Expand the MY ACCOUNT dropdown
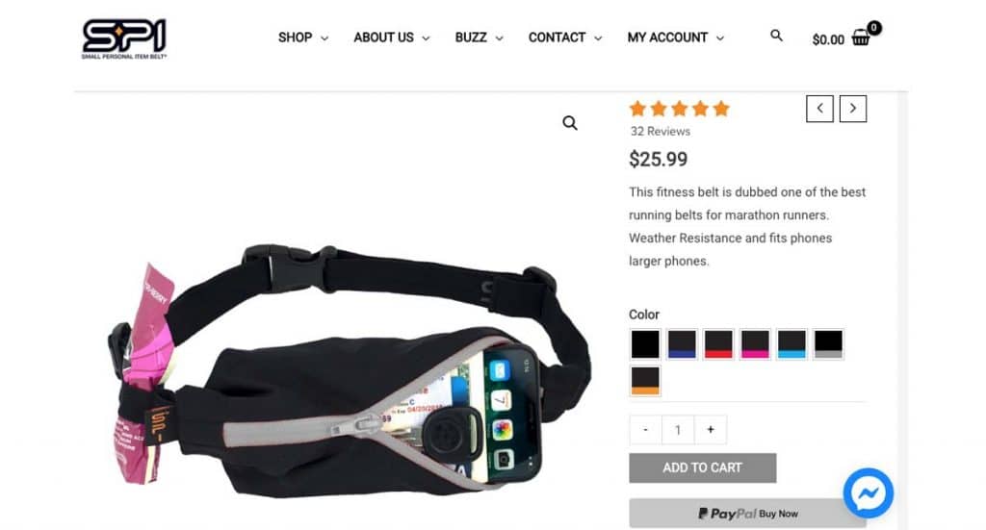 click(675, 38)
